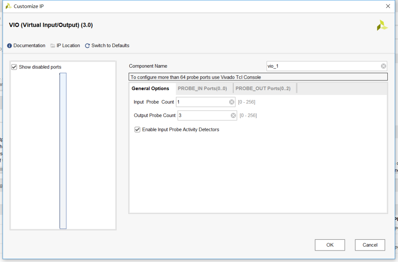Clear the Component Name field
Viewport: 398px width, 262px height.
tap(383, 66)
